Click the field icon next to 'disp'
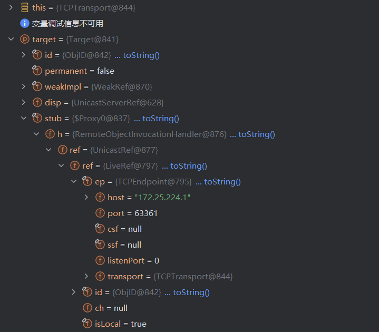 (x=37, y=102)
